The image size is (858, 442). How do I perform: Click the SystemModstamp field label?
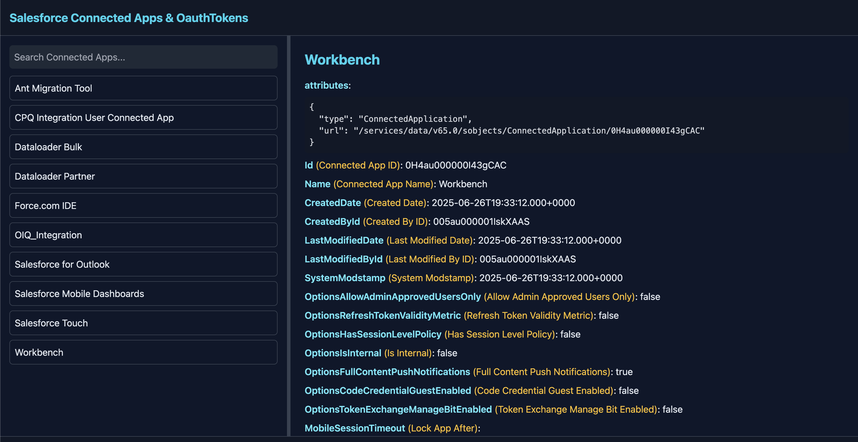click(x=345, y=278)
